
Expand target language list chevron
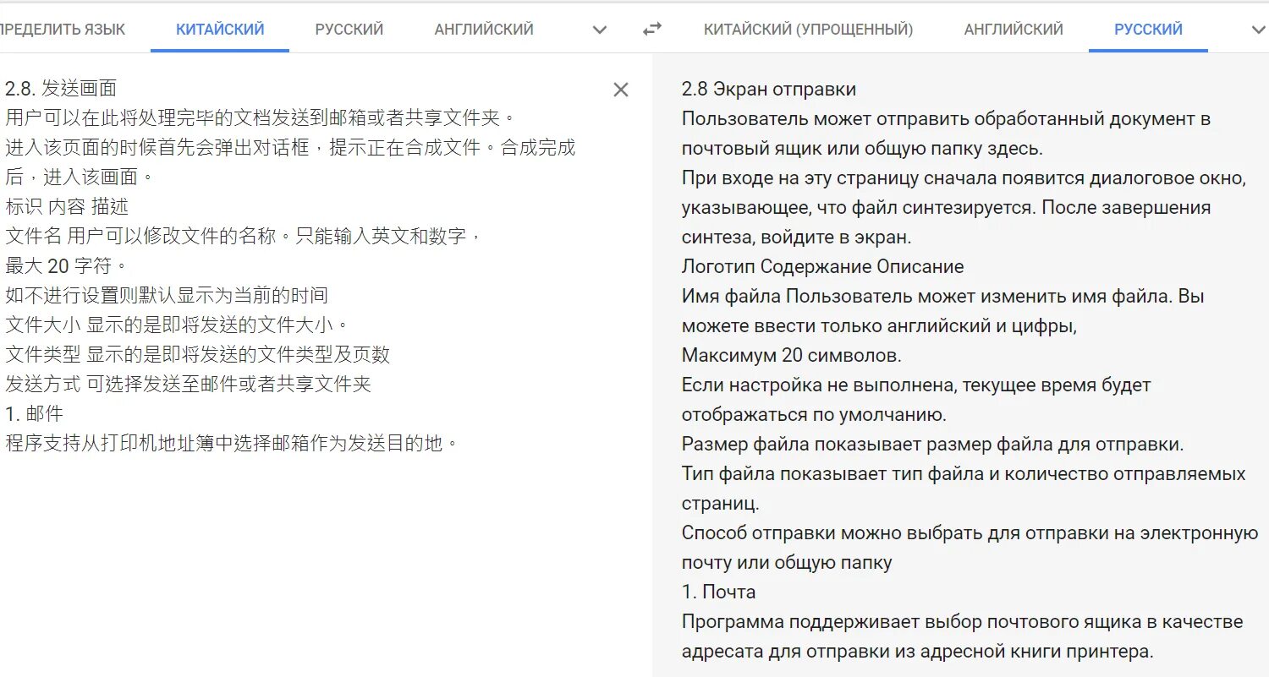click(x=1257, y=30)
